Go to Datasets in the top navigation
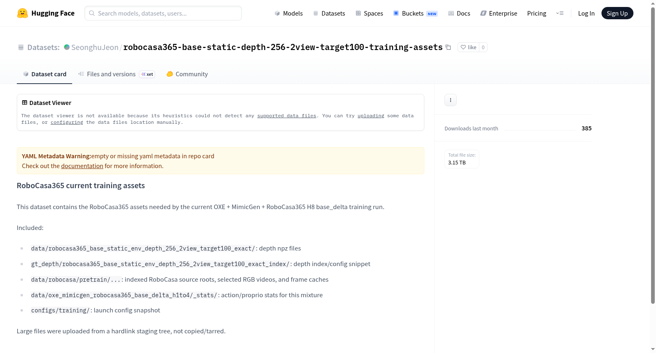656x353 pixels. (x=329, y=13)
